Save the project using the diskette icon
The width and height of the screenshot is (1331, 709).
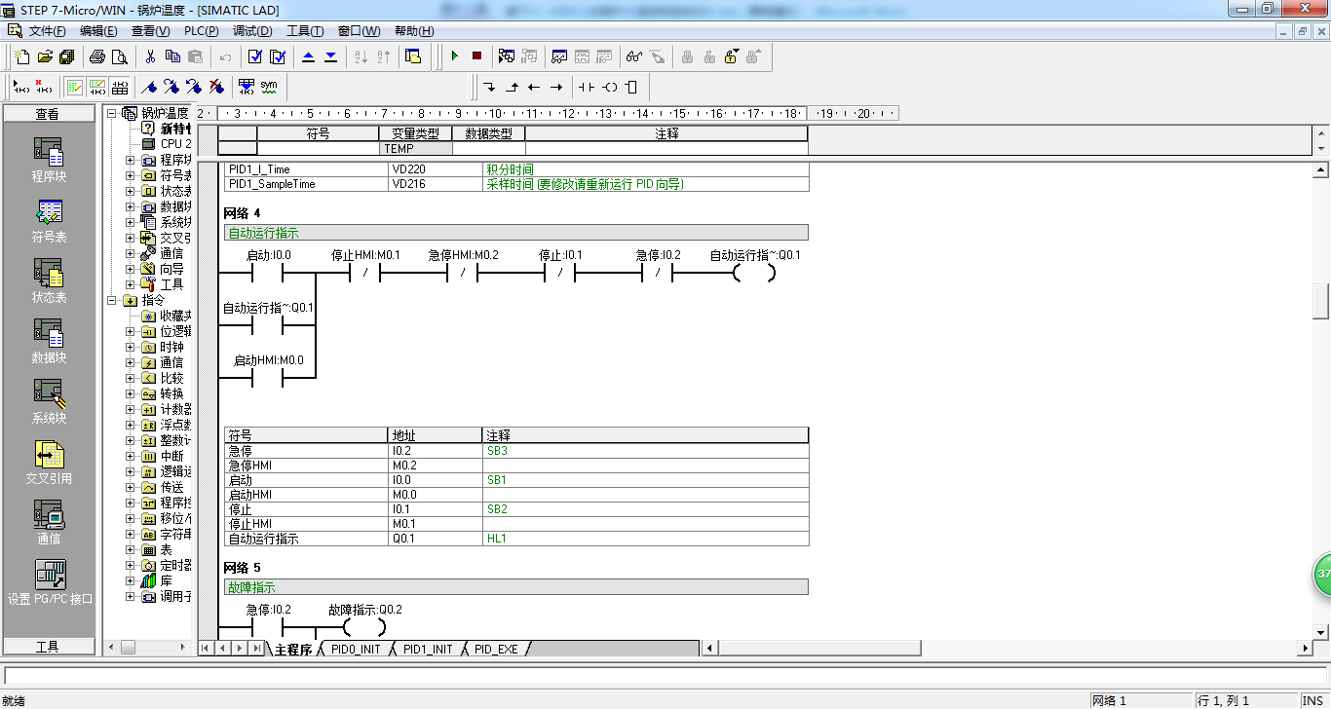point(66,56)
